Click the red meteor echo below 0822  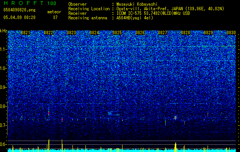tap(49, 113)
